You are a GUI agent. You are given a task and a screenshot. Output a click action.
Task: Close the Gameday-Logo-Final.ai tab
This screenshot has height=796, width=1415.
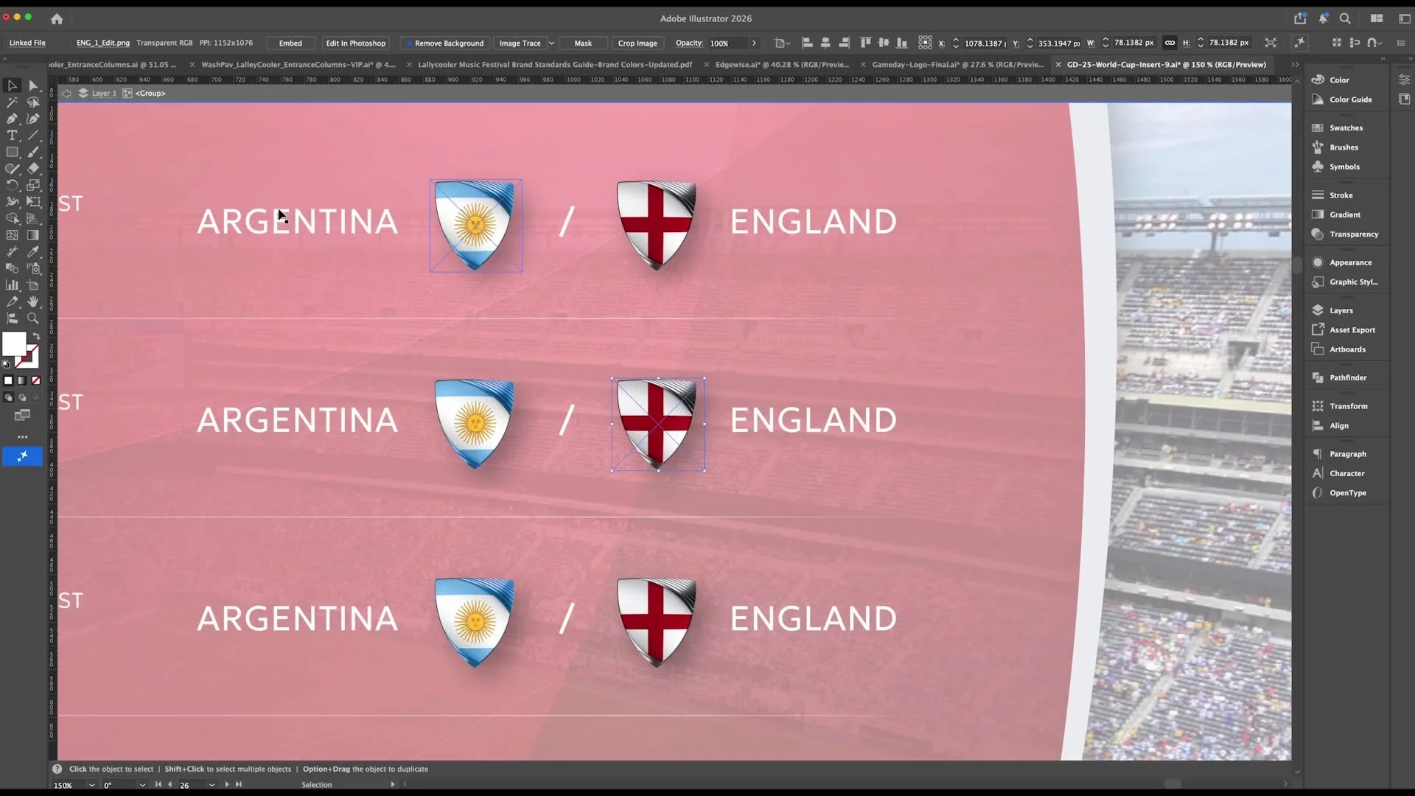coord(863,64)
